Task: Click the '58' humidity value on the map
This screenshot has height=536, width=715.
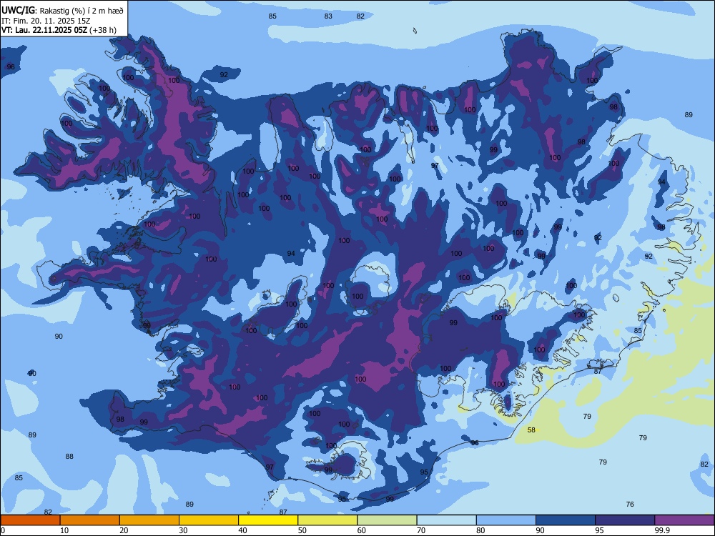Action: pyautogui.click(x=531, y=430)
